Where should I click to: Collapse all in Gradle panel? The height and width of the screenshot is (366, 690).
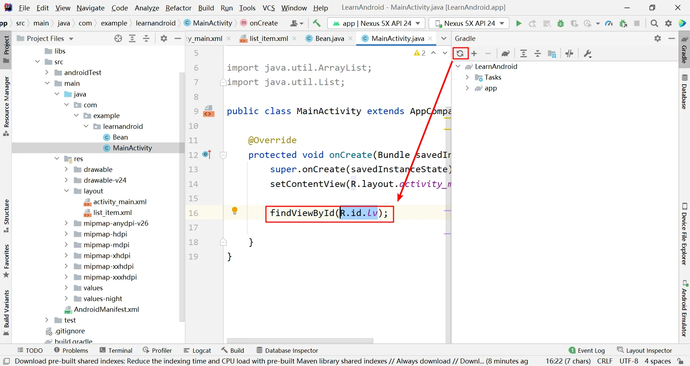click(538, 53)
